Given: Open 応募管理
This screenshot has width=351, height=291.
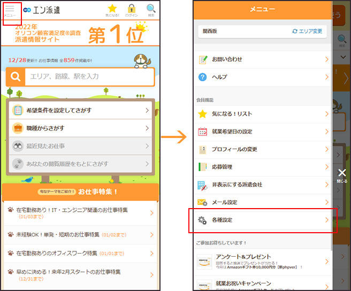Looking at the screenshot, I should pyautogui.click(x=262, y=167).
